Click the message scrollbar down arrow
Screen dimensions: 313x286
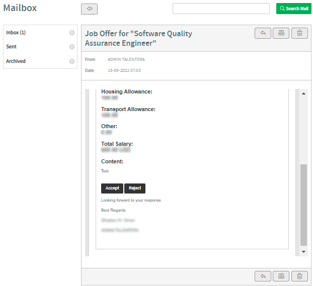point(303,251)
